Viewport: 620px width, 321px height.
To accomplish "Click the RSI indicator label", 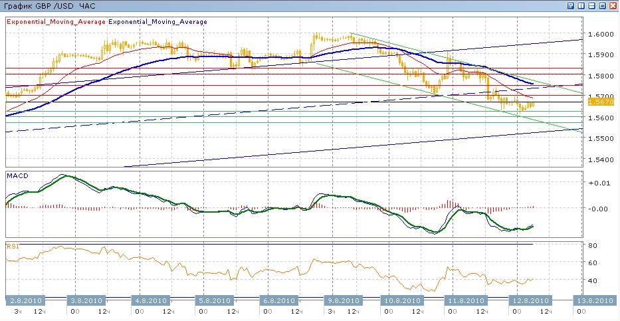I will [12, 245].
